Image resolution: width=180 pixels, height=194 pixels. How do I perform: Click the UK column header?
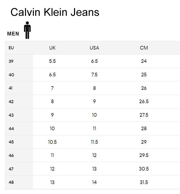coord(52,48)
